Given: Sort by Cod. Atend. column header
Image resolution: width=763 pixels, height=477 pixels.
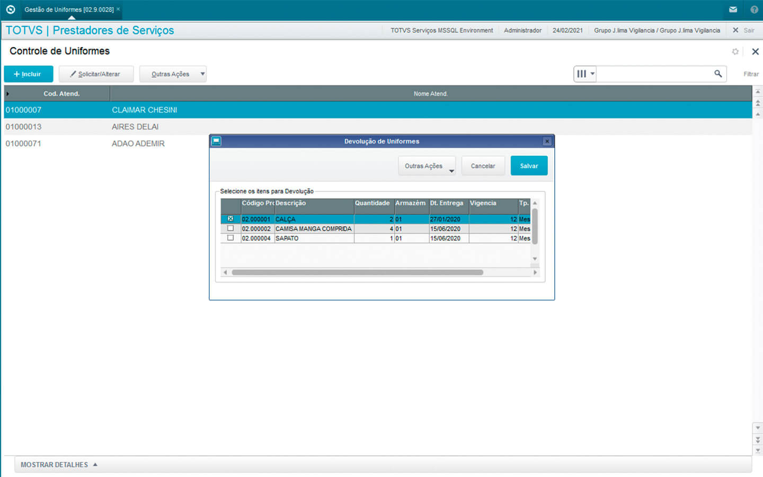Looking at the screenshot, I should coord(61,94).
